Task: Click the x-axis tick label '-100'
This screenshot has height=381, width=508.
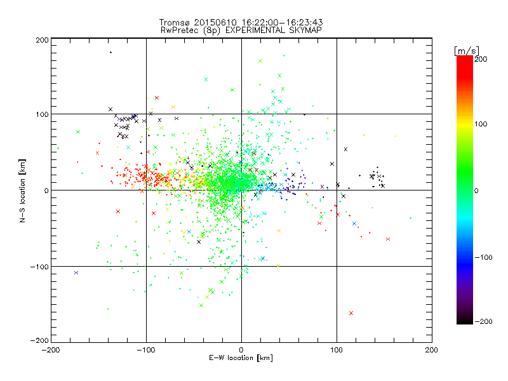Action: point(146,350)
